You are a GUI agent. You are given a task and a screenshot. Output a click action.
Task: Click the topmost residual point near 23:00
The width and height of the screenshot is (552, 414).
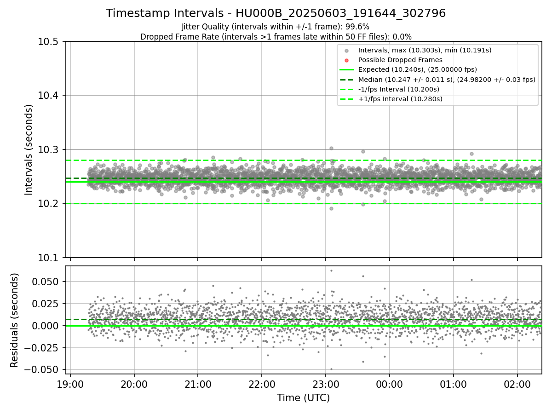[331, 270]
